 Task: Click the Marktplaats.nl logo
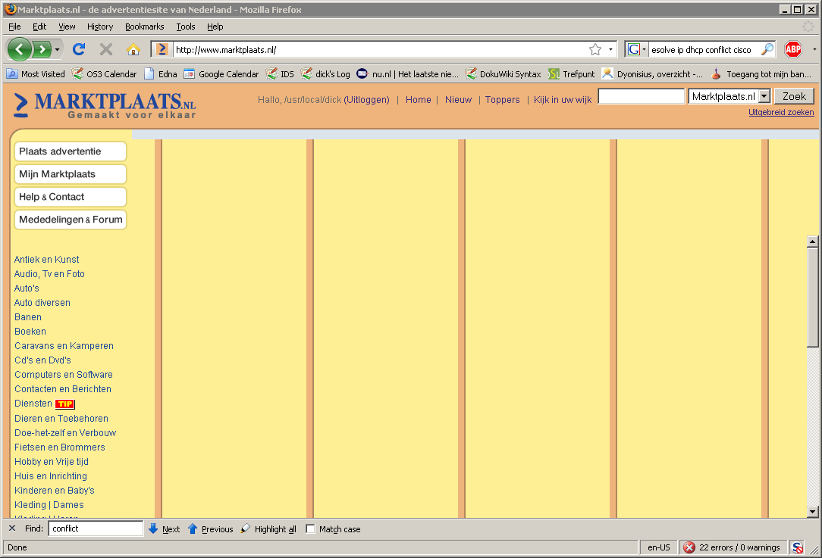tap(105, 104)
